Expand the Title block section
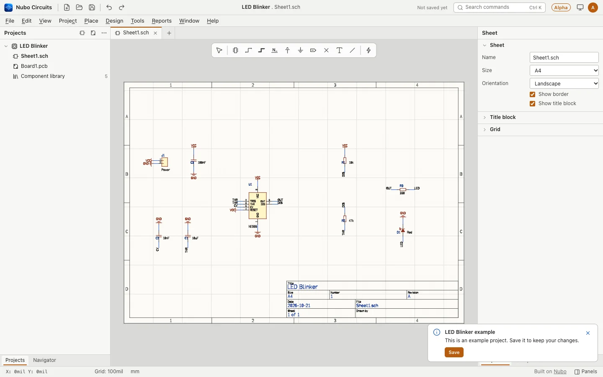603x377 pixels. click(540, 117)
